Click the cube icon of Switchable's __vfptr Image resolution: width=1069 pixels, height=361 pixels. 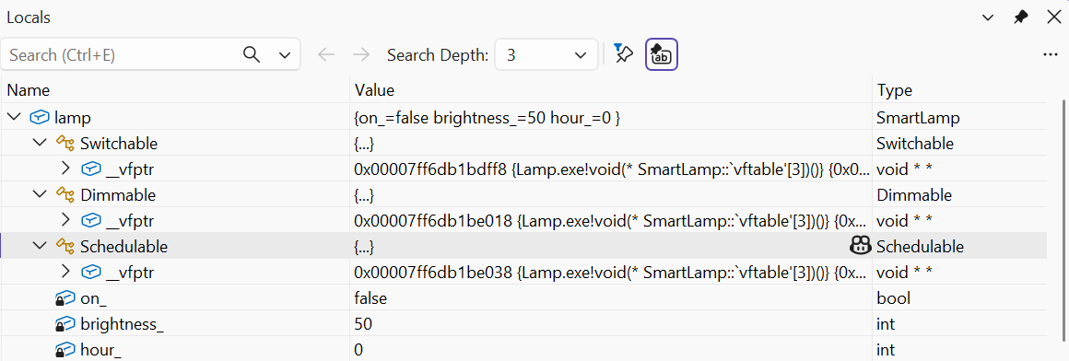pyautogui.click(x=90, y=169)
